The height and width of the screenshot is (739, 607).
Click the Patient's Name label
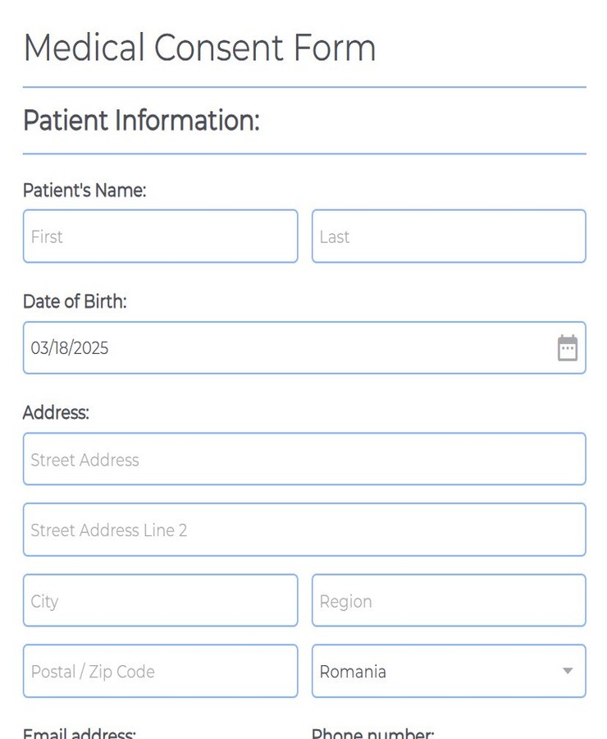82,190
